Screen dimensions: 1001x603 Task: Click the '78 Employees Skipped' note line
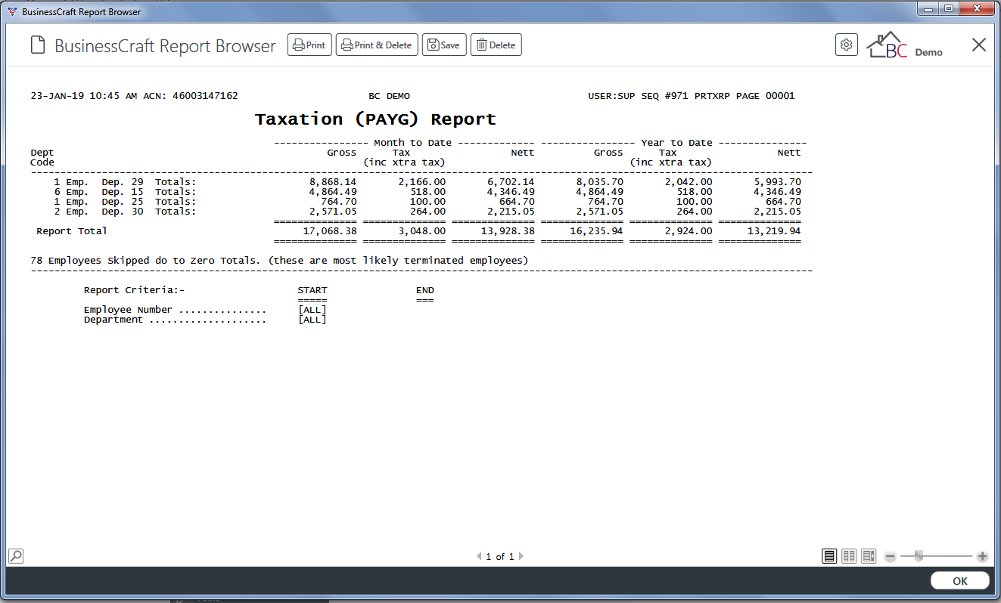pyautogui.click(x=279, y=261)
